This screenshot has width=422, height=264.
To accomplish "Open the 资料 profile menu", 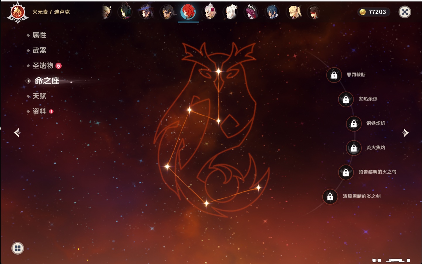I will coord(40,111).
